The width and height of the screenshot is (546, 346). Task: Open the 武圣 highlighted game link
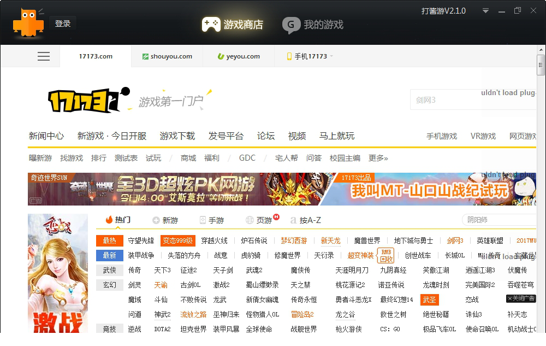[x=429, y=300]
